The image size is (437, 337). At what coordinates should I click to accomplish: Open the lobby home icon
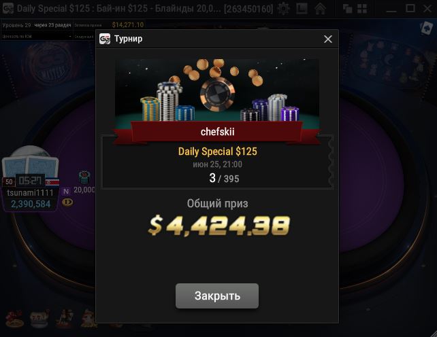320,9
